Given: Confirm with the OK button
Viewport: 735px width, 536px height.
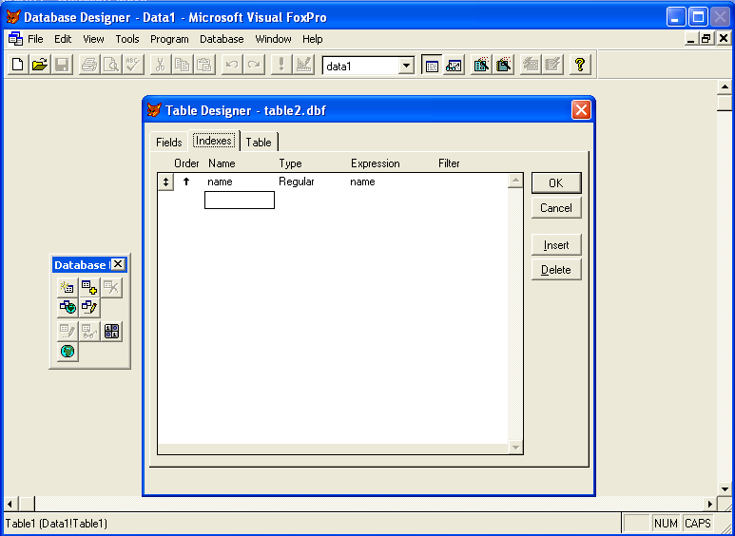Looking at the screenshot, I should click(x=556, y=183).
